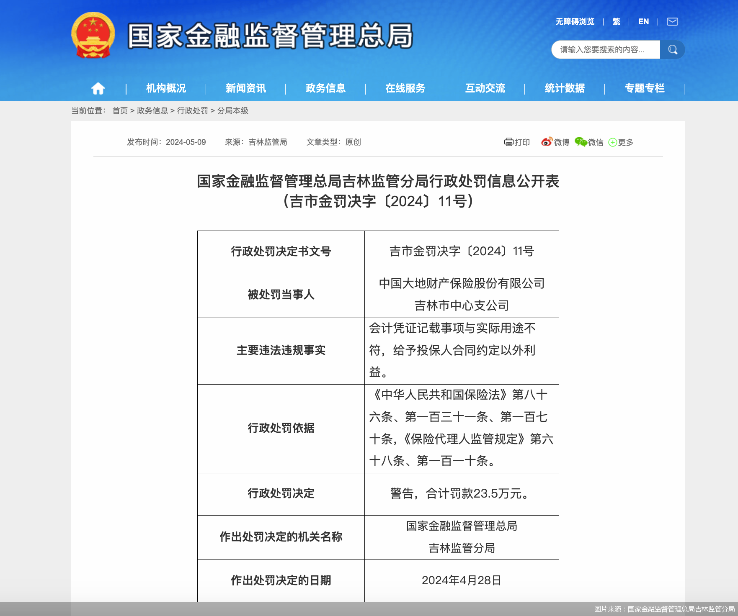Click the 国家金融监督管理总局 site title

(270, 36)
